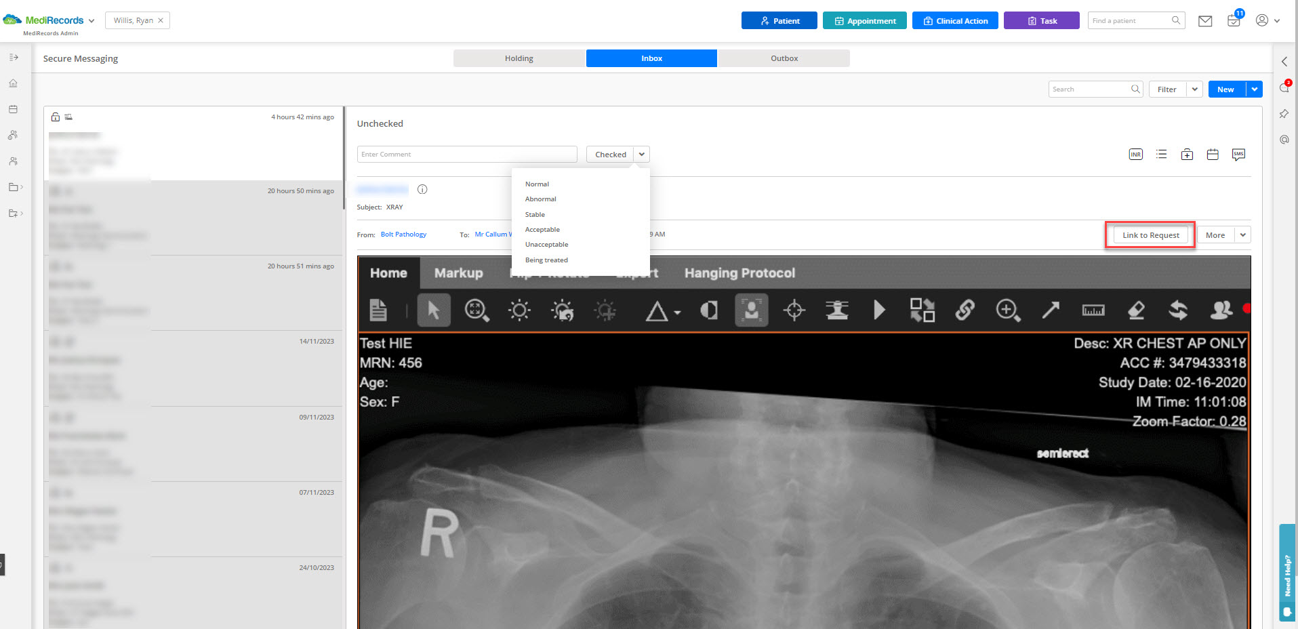Click the Link to Request button
The width and height of the screenshot is (1298, 629).
click(1151, 235)
